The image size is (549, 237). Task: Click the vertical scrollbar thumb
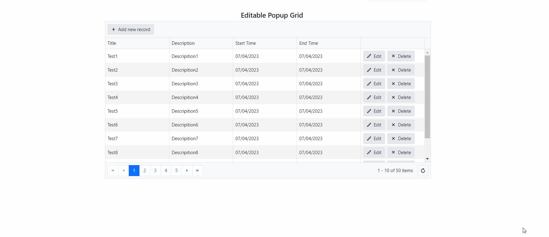point(428,97)
